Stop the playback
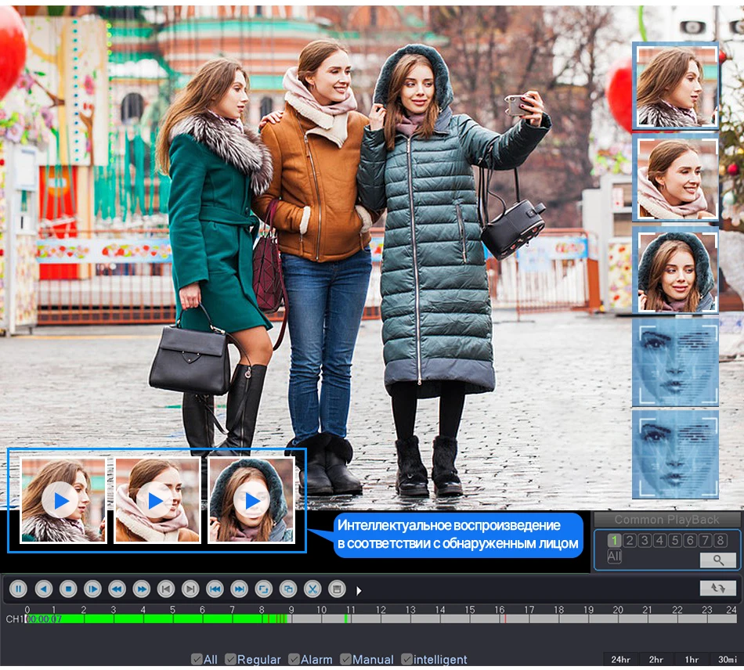 pos(68,589)
